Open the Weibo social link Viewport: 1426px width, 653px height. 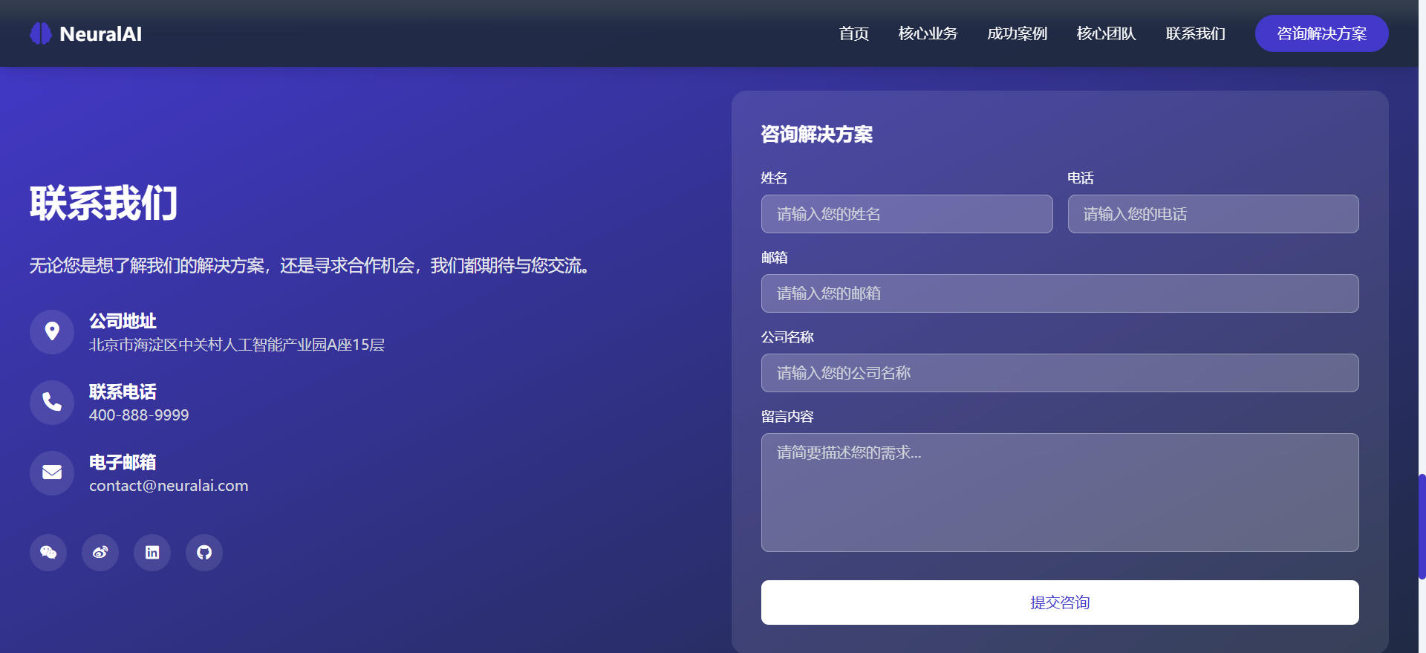pos(100,553)
